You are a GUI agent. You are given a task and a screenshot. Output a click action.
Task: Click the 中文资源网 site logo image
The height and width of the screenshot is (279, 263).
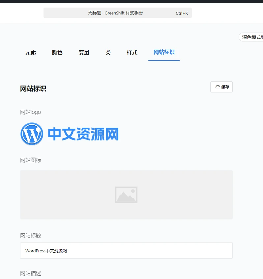[70, 134]
